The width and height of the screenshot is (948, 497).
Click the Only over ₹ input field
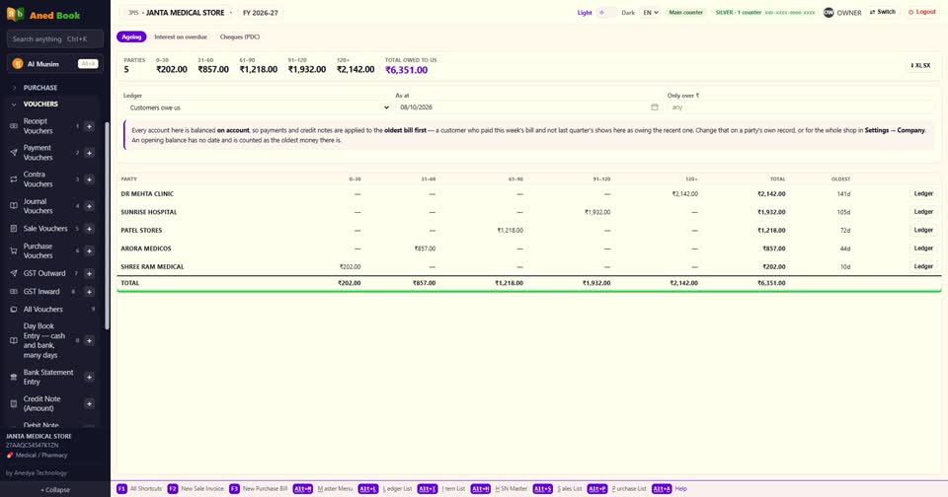click(x=800, y=107)
